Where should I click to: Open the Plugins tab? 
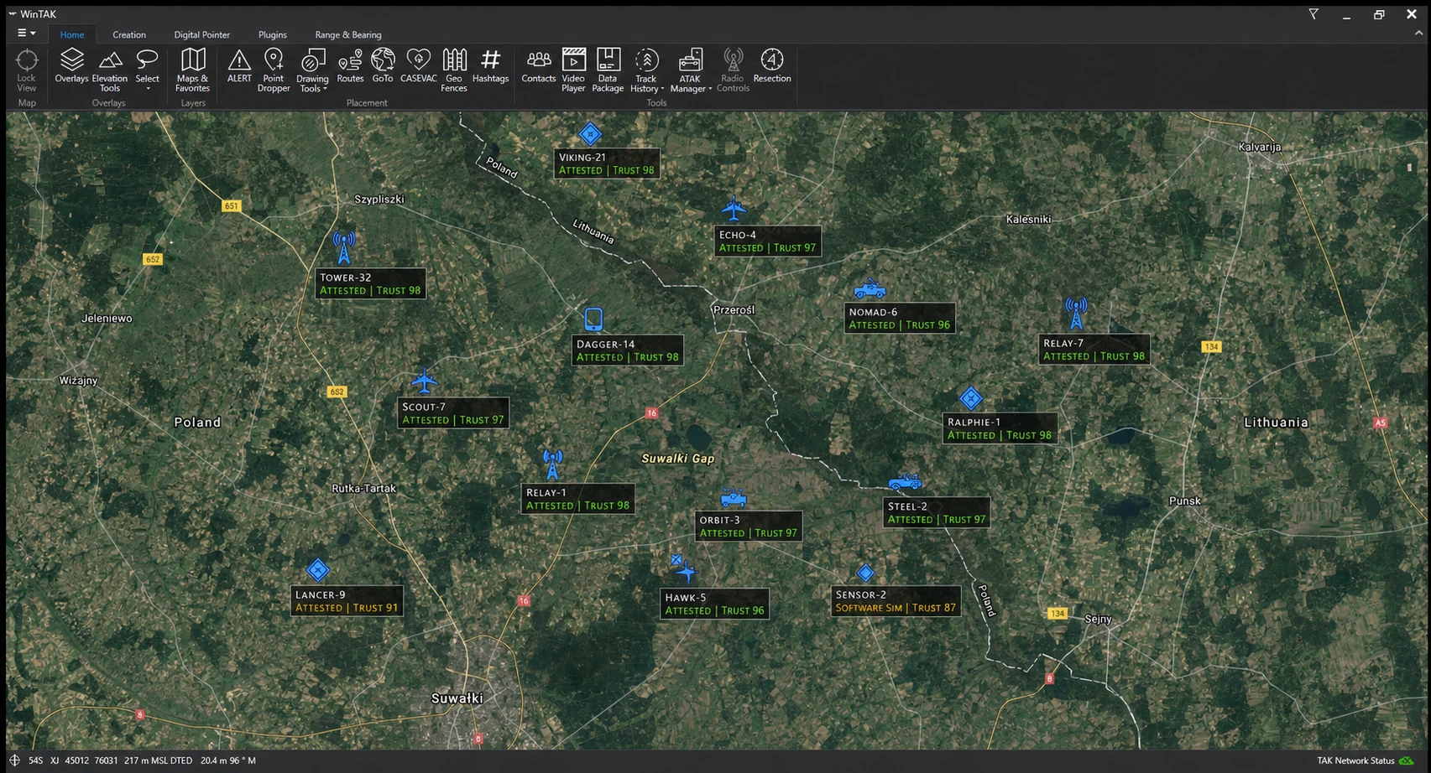point(273,34)
